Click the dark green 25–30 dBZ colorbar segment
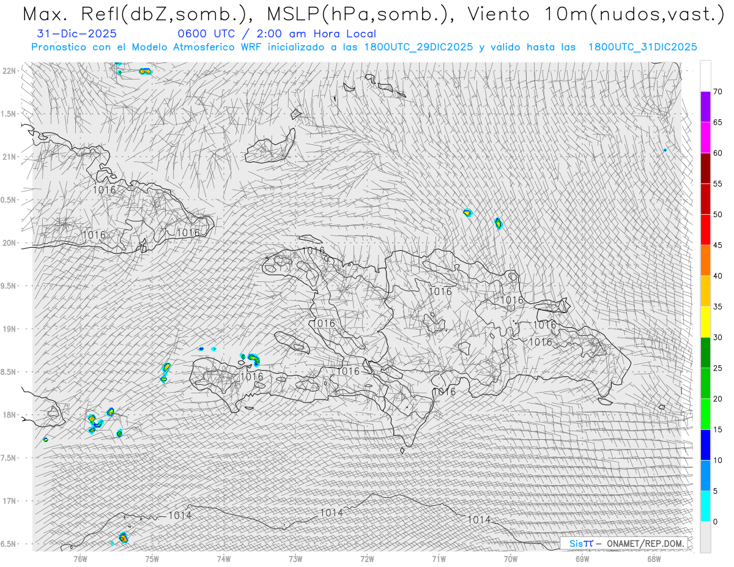 [705, 352]
